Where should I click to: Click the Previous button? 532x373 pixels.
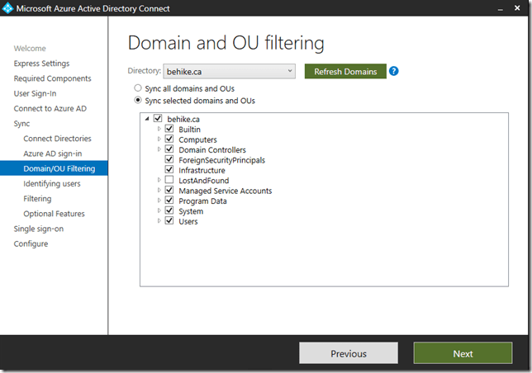pyautogui.click(x=348, y=353)
